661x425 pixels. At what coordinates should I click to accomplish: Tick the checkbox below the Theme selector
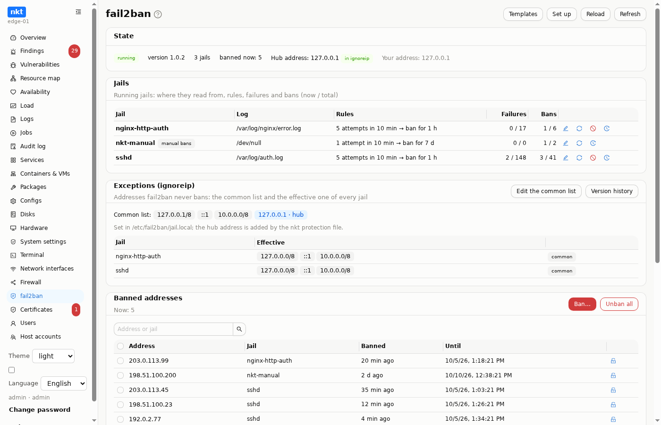(12, 370)
